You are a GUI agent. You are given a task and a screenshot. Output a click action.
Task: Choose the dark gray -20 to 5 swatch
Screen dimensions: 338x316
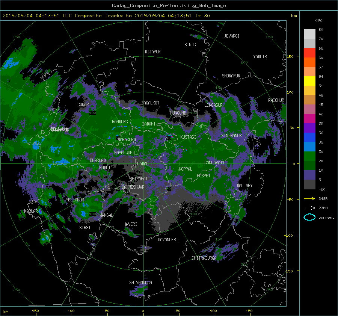click(x=309, y=184)
